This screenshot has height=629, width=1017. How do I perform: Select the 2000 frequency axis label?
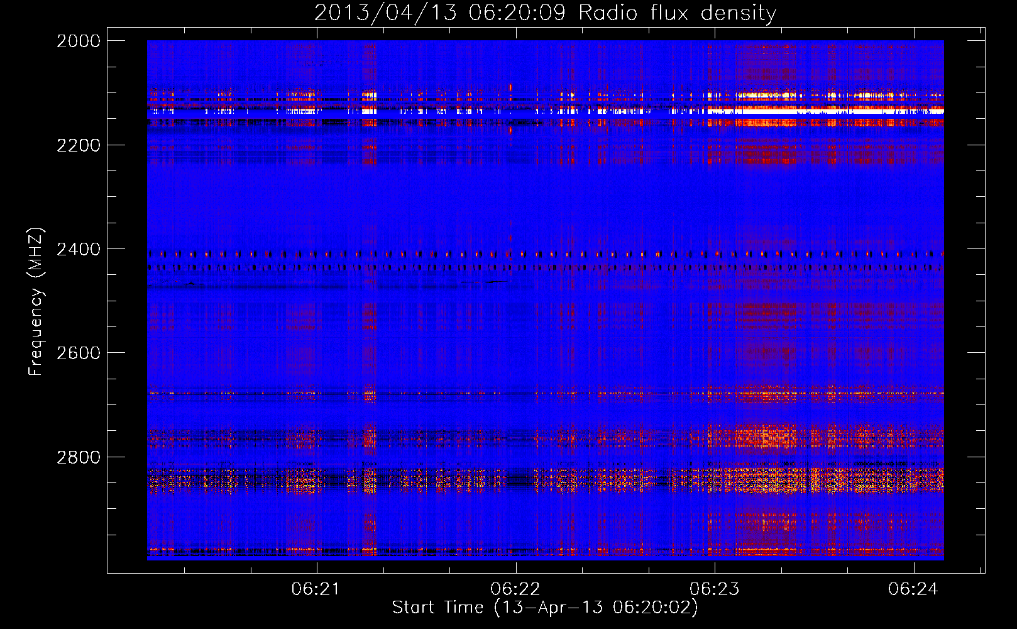coord(79,41)
